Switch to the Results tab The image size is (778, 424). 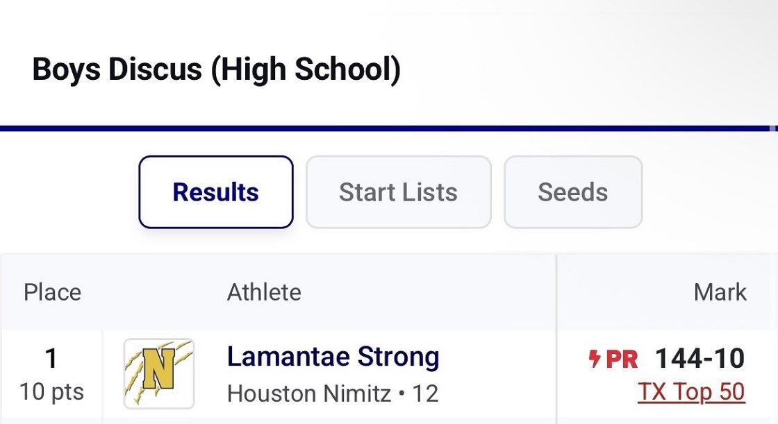point(216,192)
